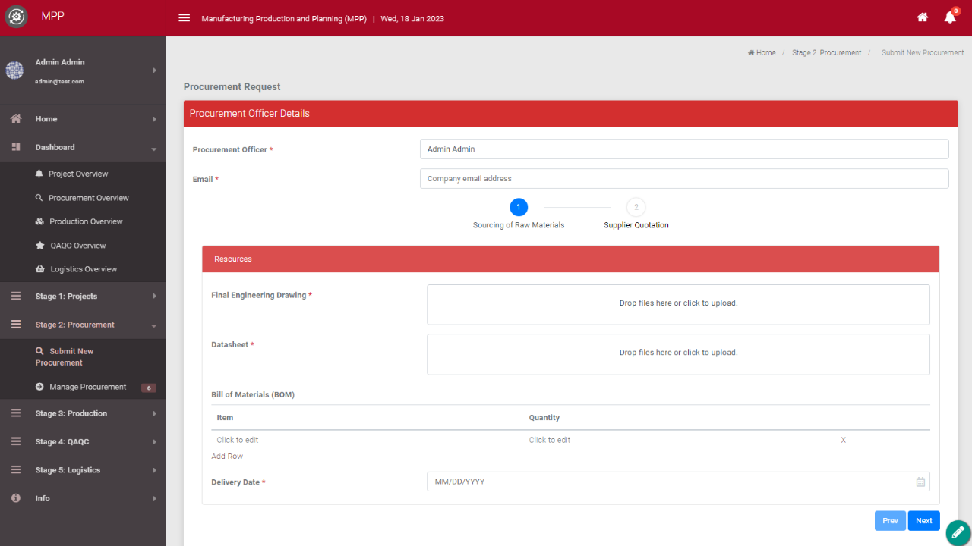Screen dimensions: 972x546
Task: Click the stepper progress line between steps
Action: pyautogui.click(x=577, y=206)
